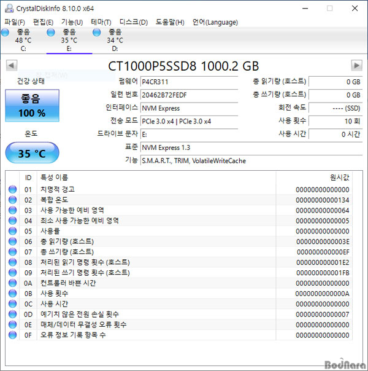The image size is (368, 371).
Task: Click the power-on count value 10 회
Action: (x=335, y=121)
